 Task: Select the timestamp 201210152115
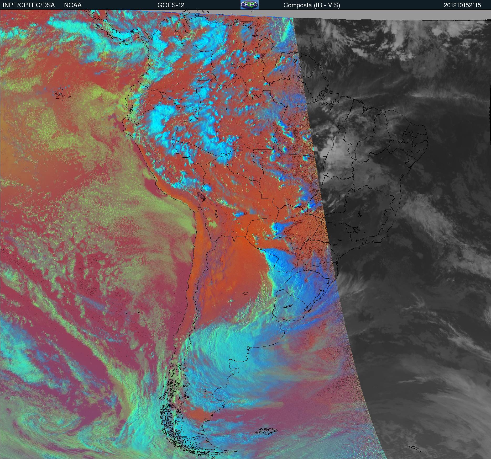pyautogui.click(x=462, y=5)
